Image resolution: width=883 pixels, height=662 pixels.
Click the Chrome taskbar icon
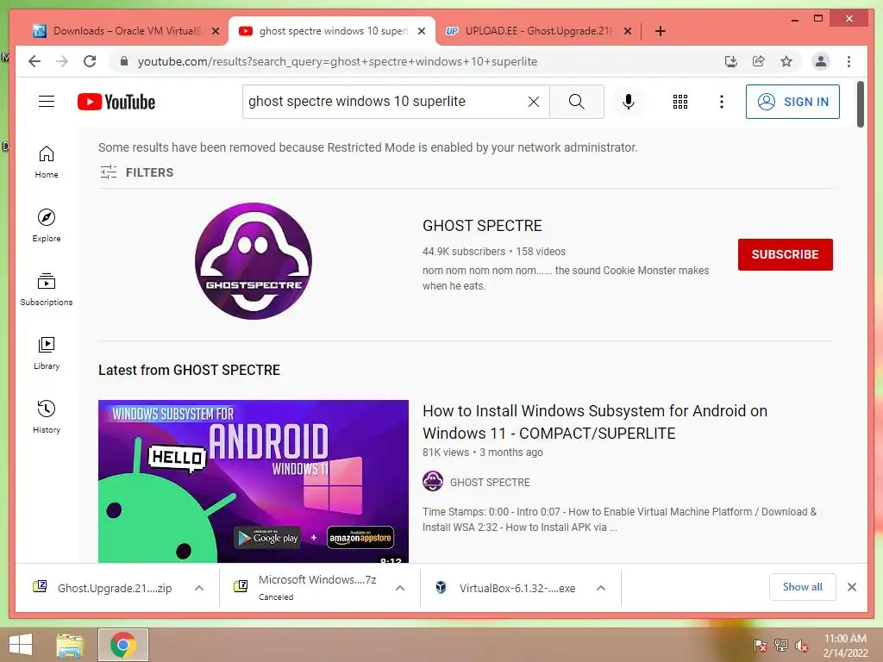tap(122, 645)
